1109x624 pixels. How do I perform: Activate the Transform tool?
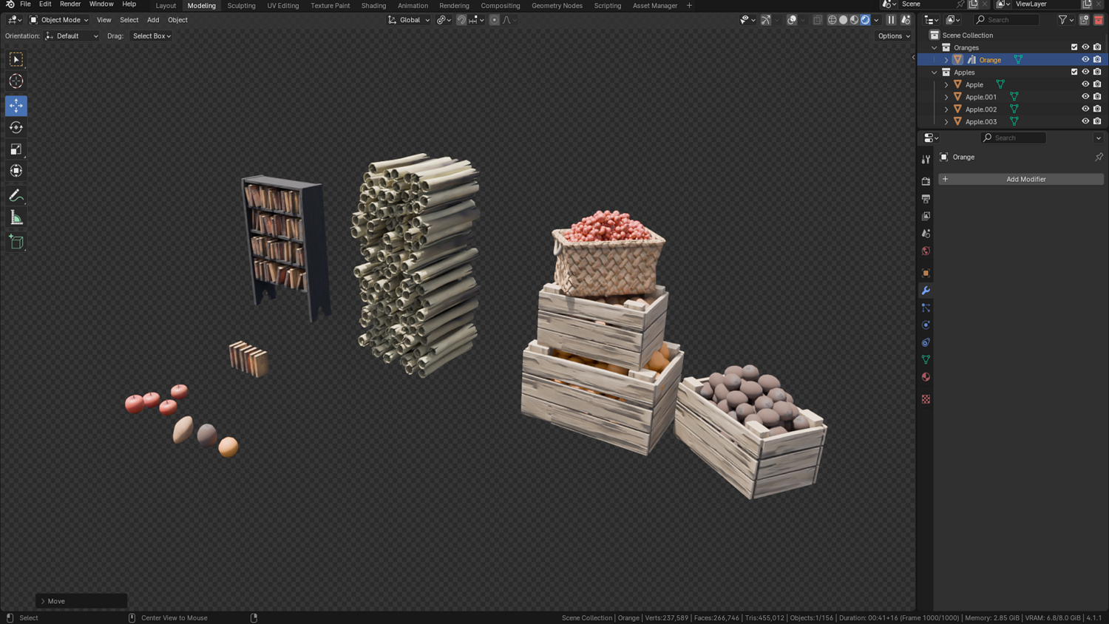(16, 171)
